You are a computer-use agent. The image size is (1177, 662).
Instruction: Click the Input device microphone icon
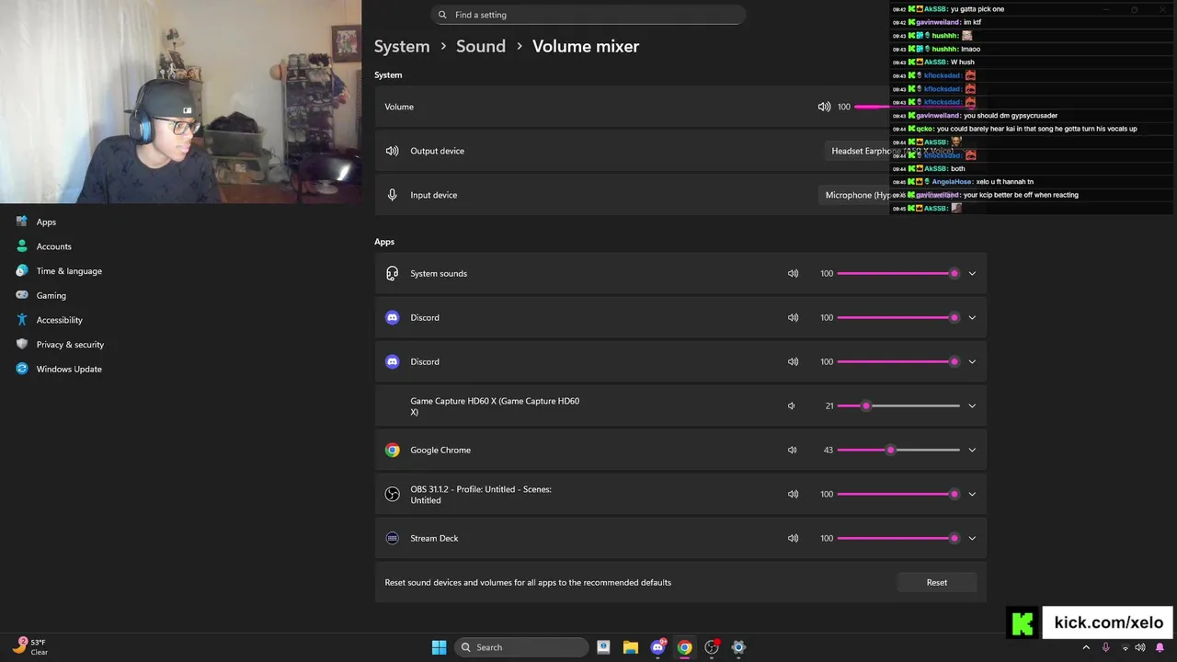(393, 195)
